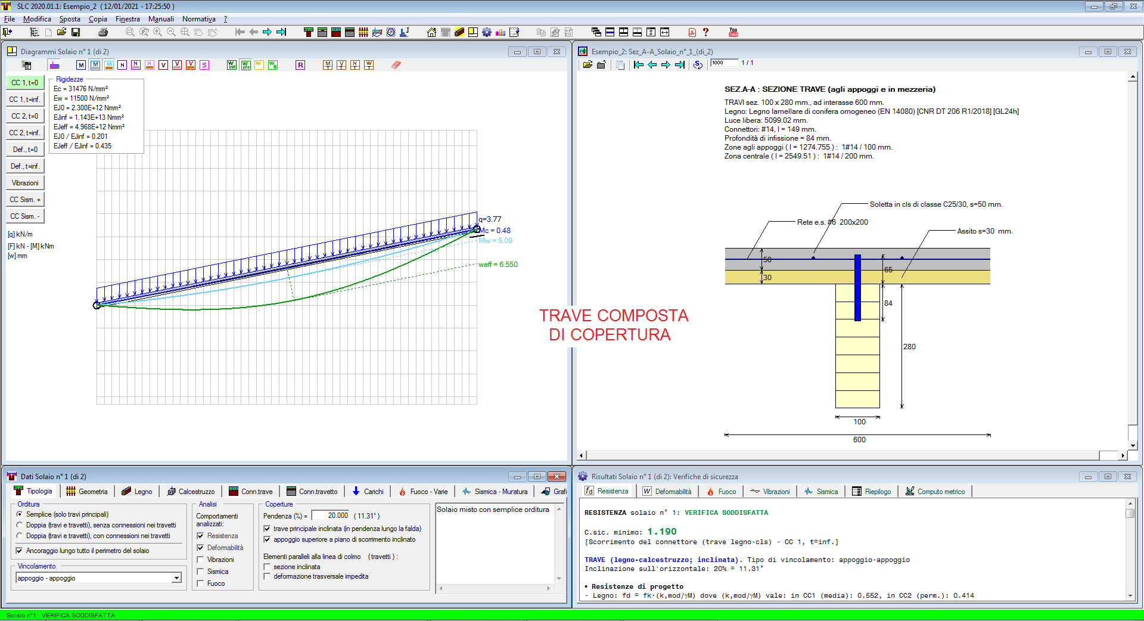Click the printer icon in main toolbar

[103, 32]
